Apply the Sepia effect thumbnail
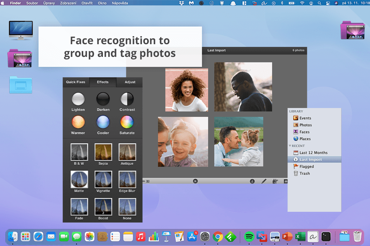Image resolution: width=370 pixels, height=246 pixels. [103, 152]
